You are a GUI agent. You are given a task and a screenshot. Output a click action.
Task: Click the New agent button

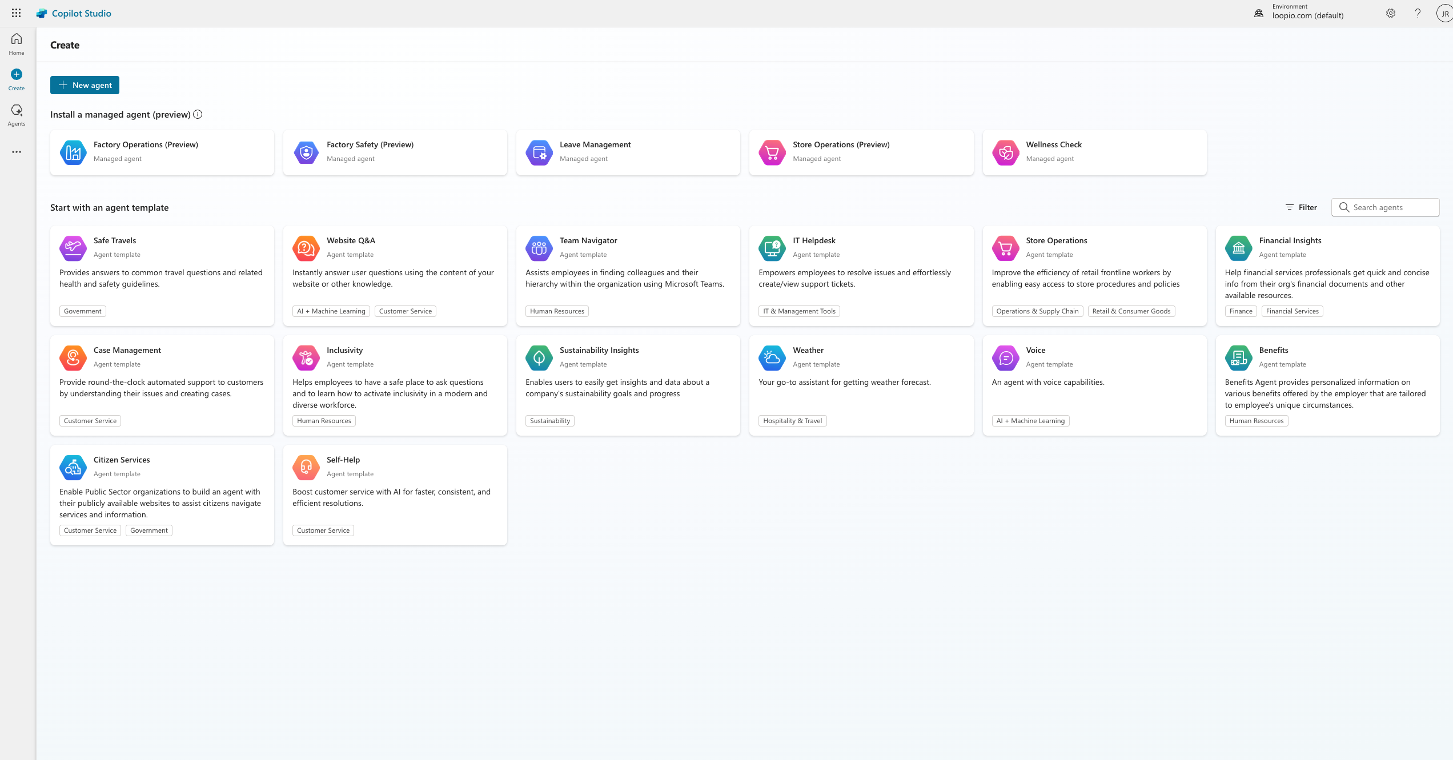click(x=85, y=85)
